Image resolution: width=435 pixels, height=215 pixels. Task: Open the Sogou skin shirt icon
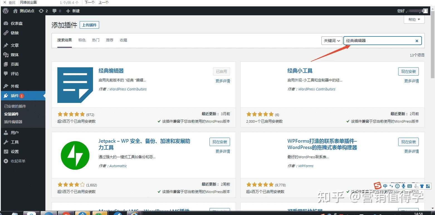coord(422,186)
